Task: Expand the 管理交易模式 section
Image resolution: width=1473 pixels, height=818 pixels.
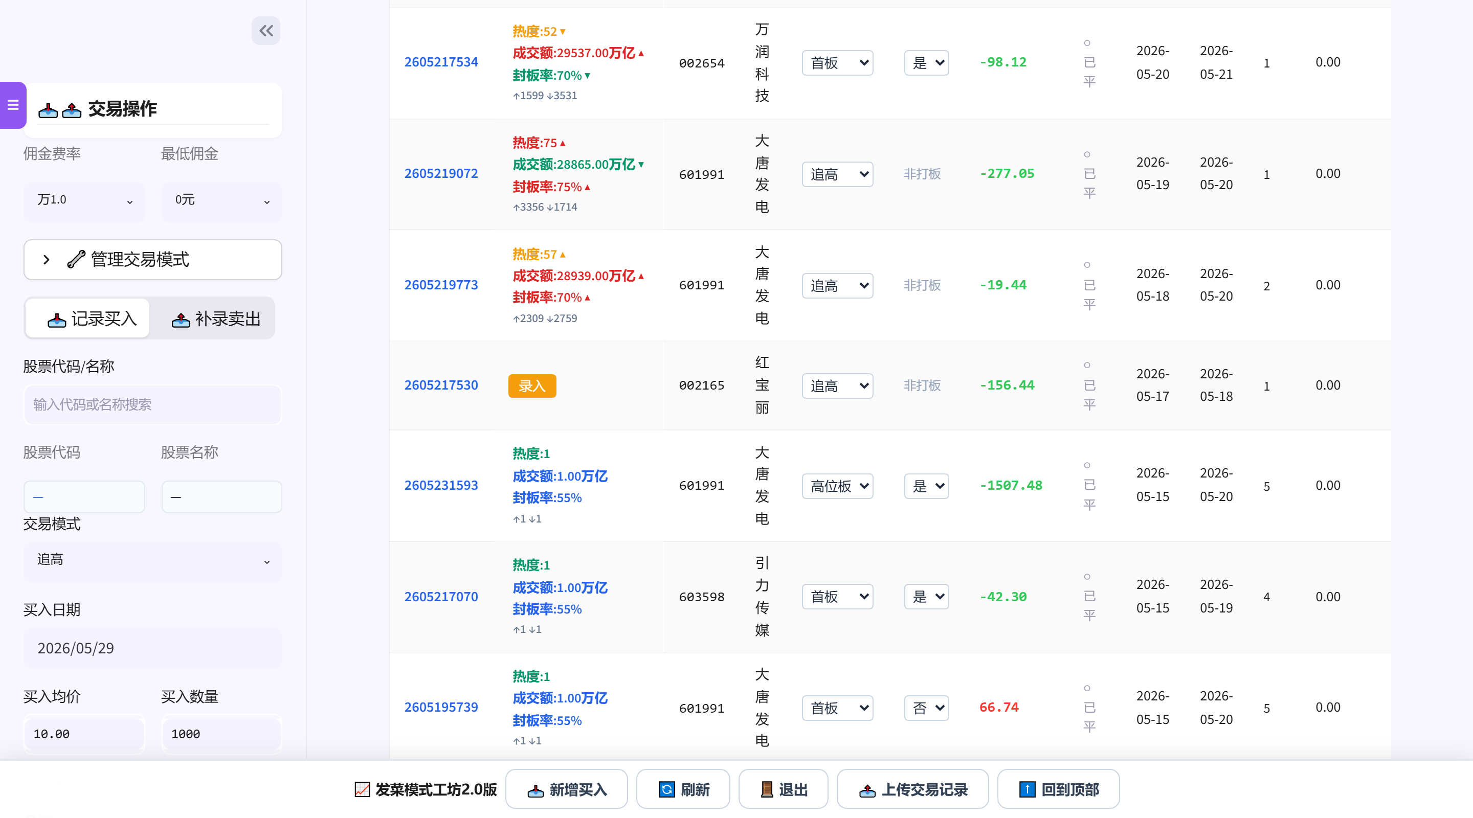Action: pyautogui.click(x=153, y=260)
